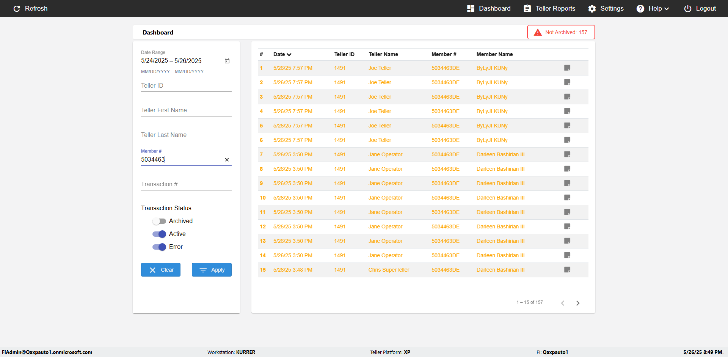Viewport: 728px width, 357px height.
Task: Click the Not Archived warning alert
Action: click(561, 32)
